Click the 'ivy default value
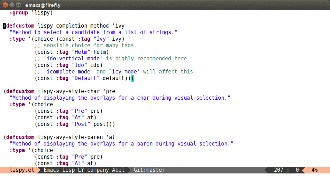Screen dimensions: 330x180 [x=118, y=26]
